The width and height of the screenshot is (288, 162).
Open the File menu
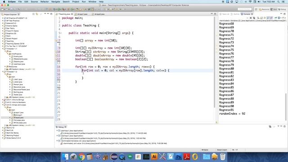[20, 2]
